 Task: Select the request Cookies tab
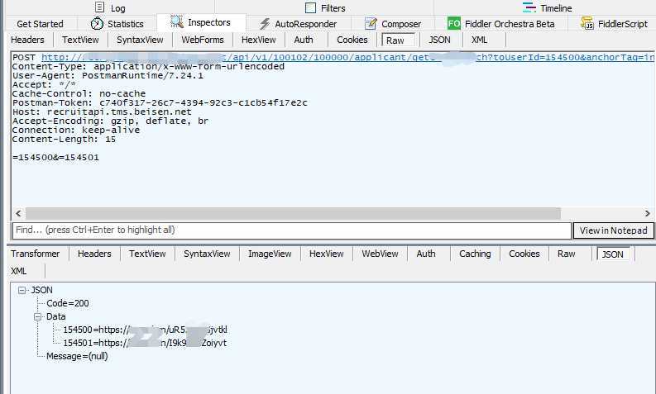coord(352,40)
